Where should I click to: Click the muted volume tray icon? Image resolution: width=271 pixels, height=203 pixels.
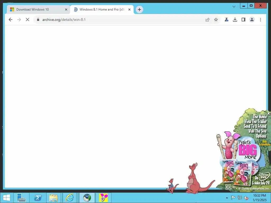click(246, 198)
